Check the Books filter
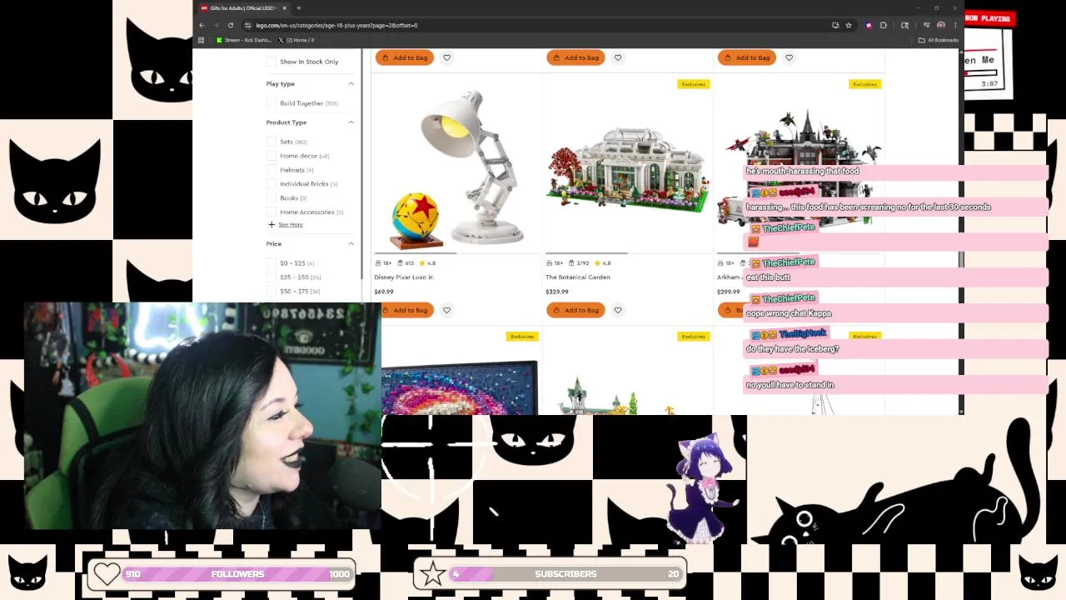Screen dimensions: 1066x600 click(x=271, y=198)
